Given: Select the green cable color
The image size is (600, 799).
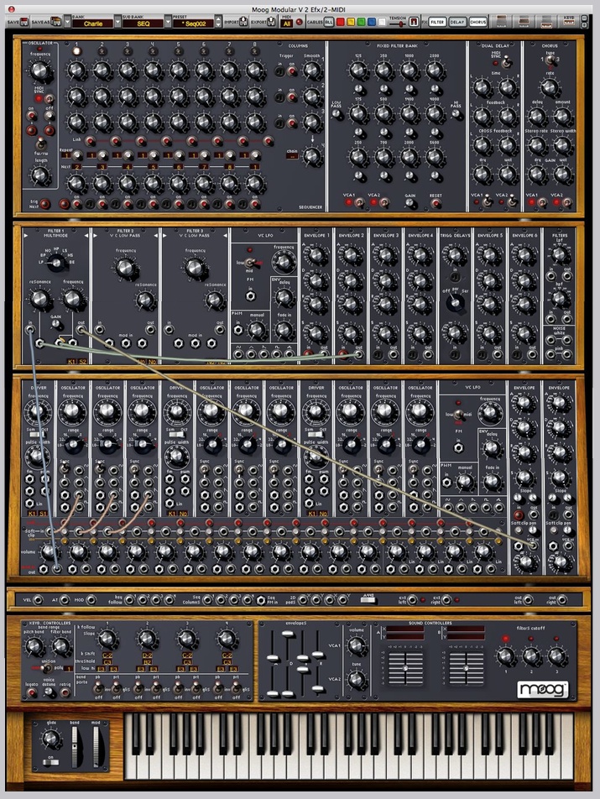Looking at the screenshot, I should (361, 22).
